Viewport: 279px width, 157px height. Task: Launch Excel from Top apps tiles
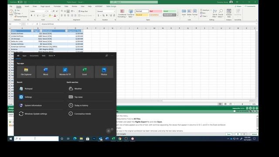pos(85,72)
